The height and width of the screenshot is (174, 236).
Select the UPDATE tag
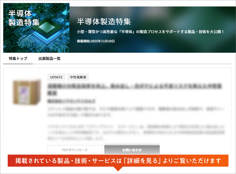56,77
